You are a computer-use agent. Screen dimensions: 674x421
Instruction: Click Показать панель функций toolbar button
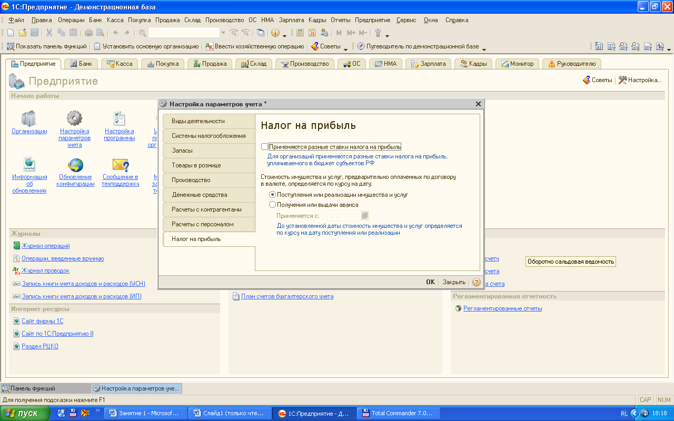pyautogui.click(x=46, y=46)
